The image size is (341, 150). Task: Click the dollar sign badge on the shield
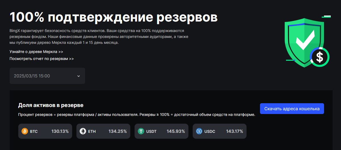[x=320, y=57]
